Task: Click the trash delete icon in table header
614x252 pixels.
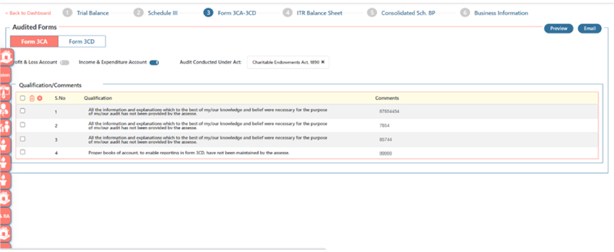Action: click(x=32, y=98)
